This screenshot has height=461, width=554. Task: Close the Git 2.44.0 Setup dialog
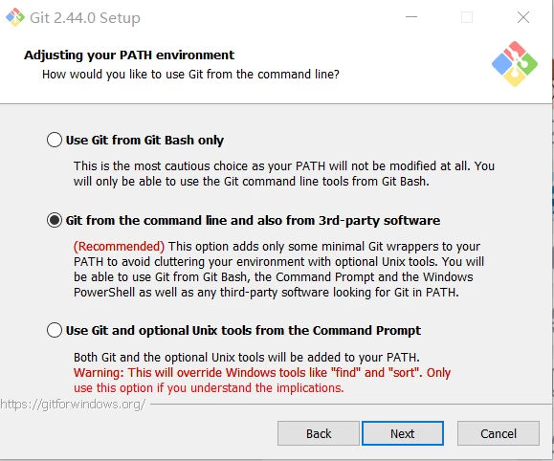coord(523,17)
